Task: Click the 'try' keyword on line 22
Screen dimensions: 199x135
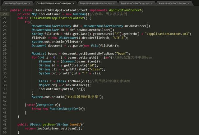Action: [x=27, y=22]
